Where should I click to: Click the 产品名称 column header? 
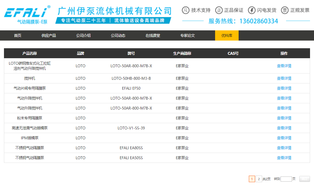(x=30, y=53)
